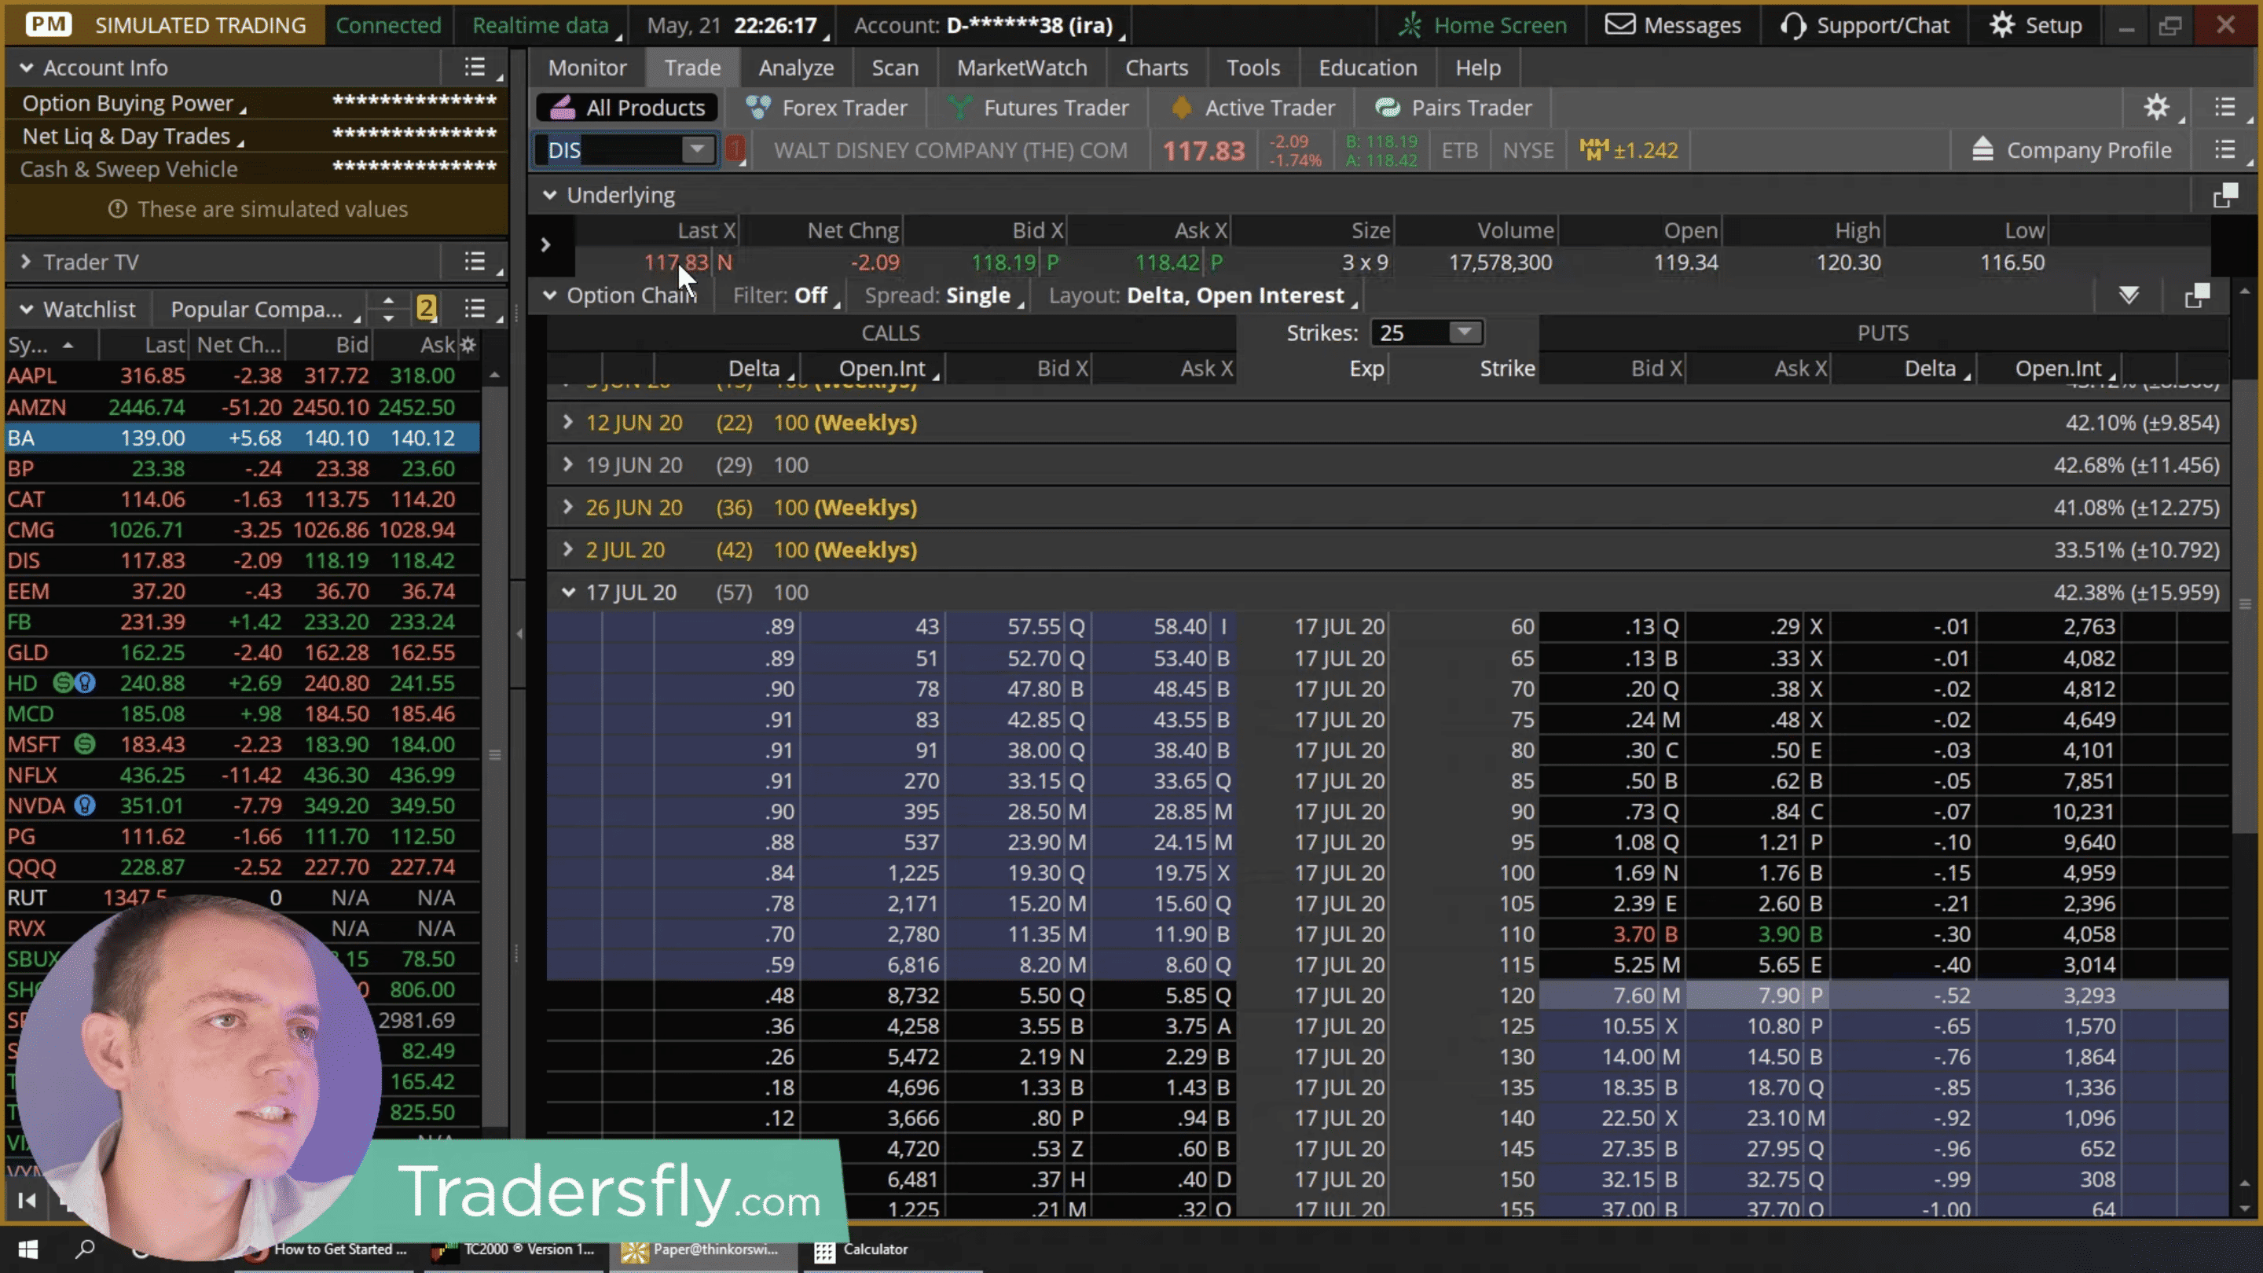Open Messages
Screen dimensions: 2263x1273
tap(1673, 25)
